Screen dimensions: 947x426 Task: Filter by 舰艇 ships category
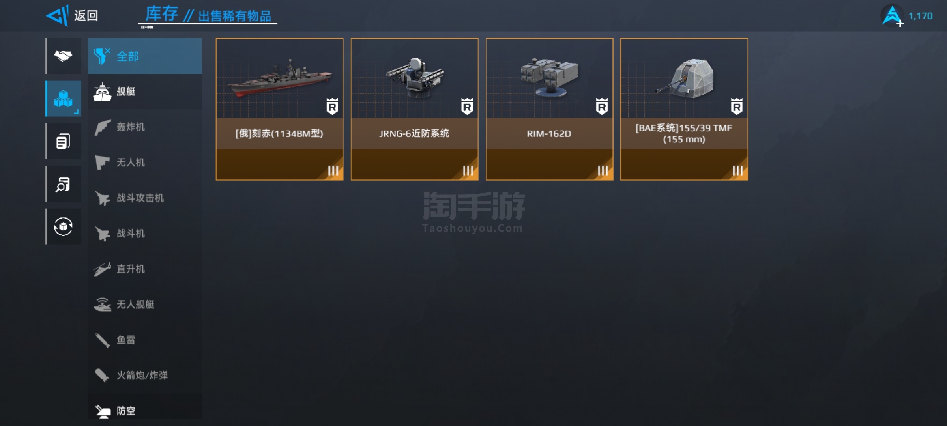pos(145,92)
